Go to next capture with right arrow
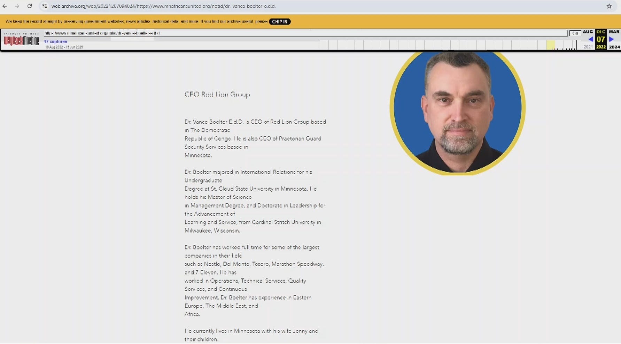The width and height of the screenshot is (621, 344). click(611, 39)
